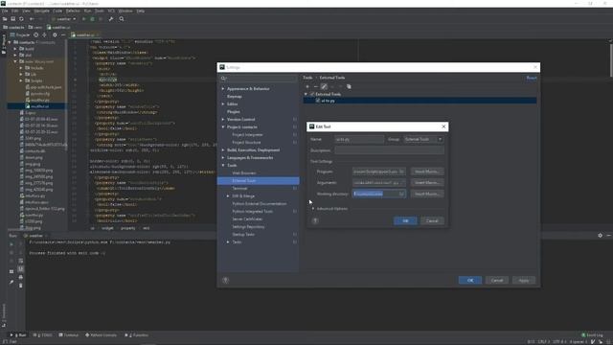Click the Copy external tool icon
The width and height of the screenshot is (613, 345).
point(349,87)
